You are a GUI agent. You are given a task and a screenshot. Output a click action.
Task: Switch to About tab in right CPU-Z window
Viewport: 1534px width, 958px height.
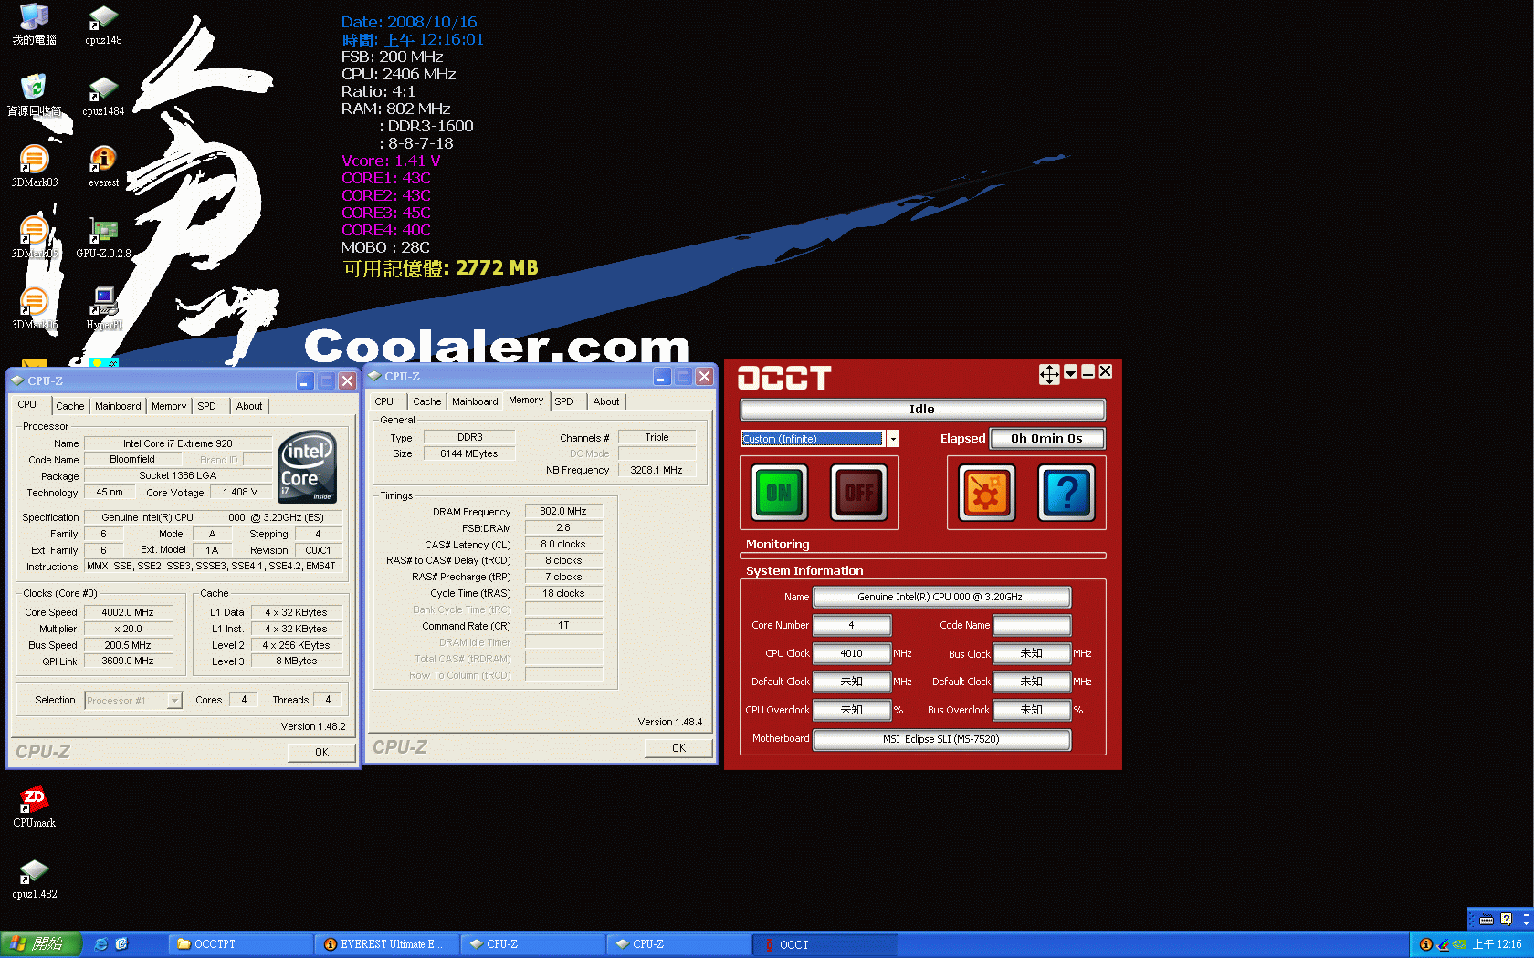coord(606,401)
